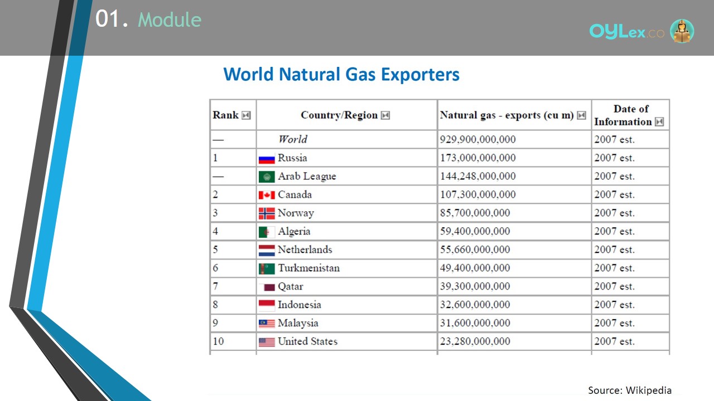Select the Natural gas - exports header text
The width and height of the screenshot is (714, 401).
click(507, 115)
